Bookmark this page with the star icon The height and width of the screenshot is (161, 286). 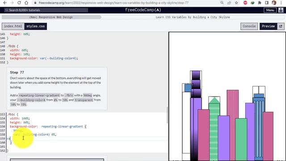[236, 3]
